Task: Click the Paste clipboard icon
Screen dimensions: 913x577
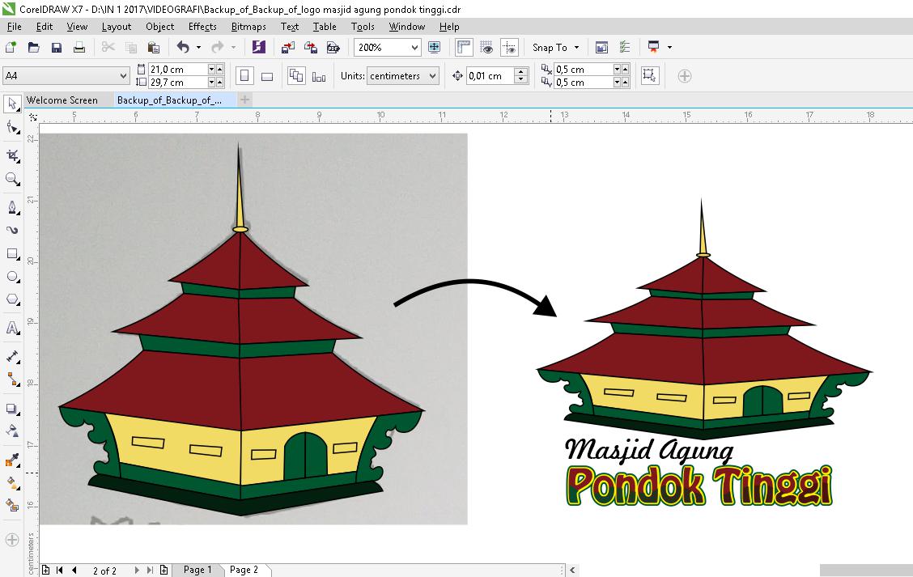Action: 154,47
